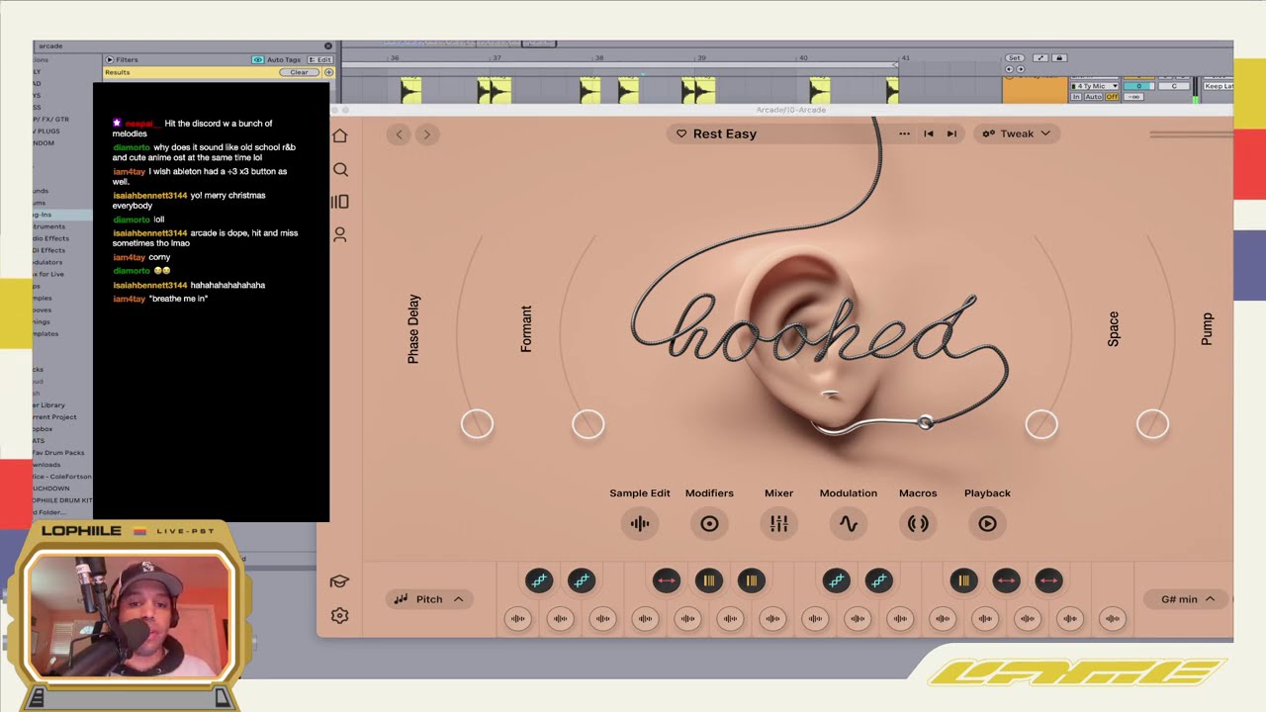Open the 4 Ty Mic input dropdown
This screenshot has width=1266, height=712.
point(1094,86)
